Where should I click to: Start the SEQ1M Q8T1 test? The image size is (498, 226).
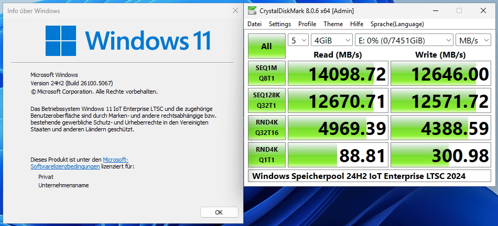[266, 74]
